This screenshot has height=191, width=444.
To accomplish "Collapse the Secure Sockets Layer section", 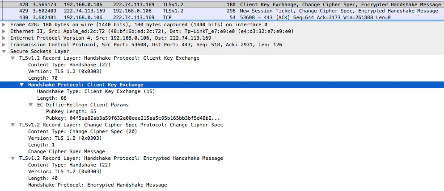I will (x=4, y=51).
